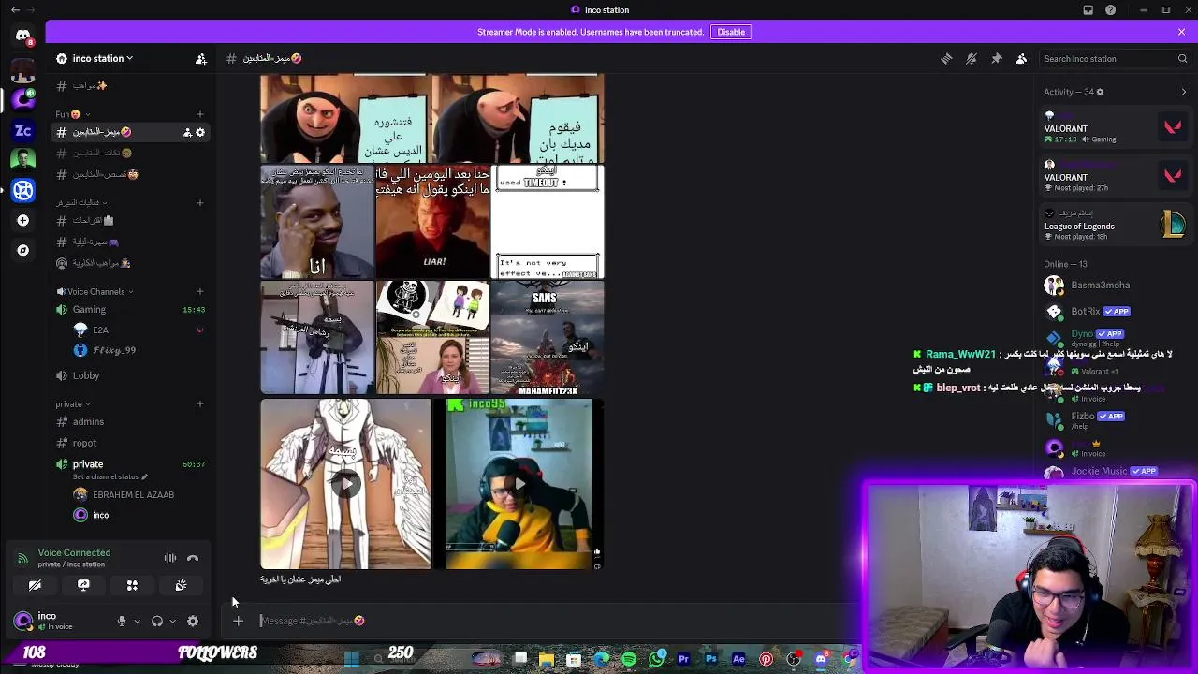This screenshot has width=1198, height=674.
Task: Open user settings gear
Action: coord(193,621)
